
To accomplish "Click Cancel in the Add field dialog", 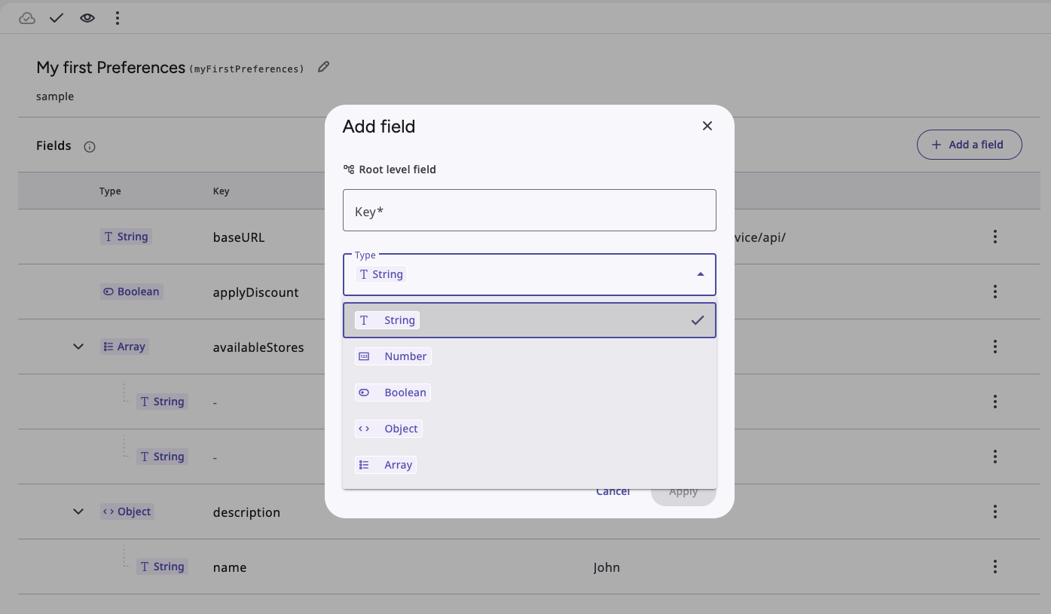I will coord(613,491).
